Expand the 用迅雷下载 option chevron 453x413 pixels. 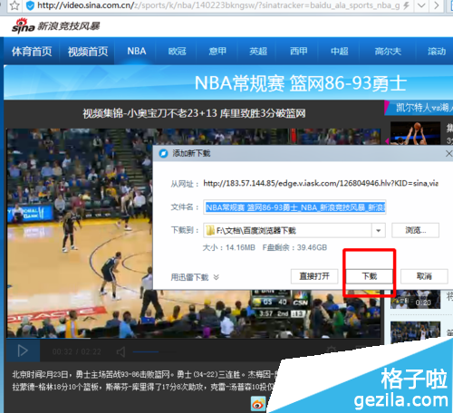[x=217, y=277]
